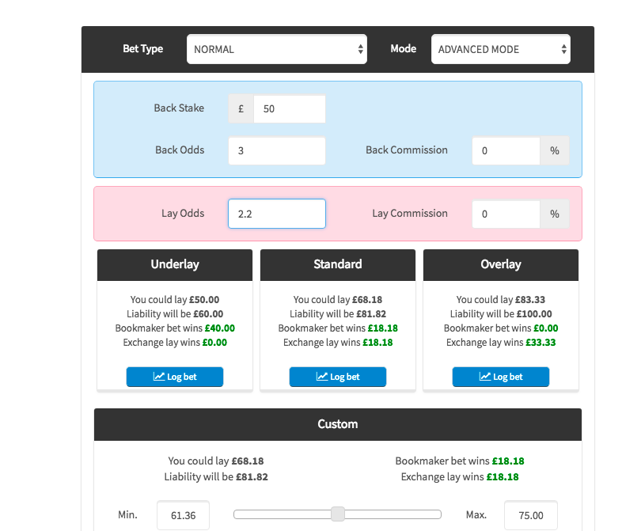Click the Max. value field showing 75.00
This screenshot has width=641, height=531.
pos(531,515)
